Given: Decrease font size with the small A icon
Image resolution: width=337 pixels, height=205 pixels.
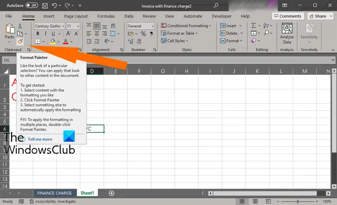Looking at the screenshot, I should coord(77,34).
